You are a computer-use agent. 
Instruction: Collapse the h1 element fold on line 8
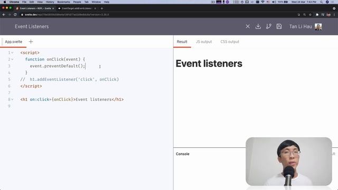[12, 100]
